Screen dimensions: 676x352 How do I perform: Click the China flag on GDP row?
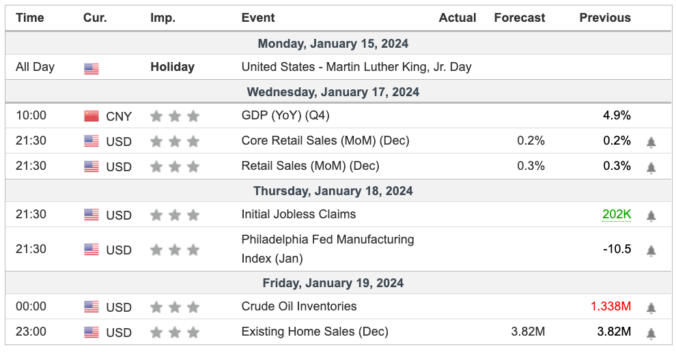(91, 116)
